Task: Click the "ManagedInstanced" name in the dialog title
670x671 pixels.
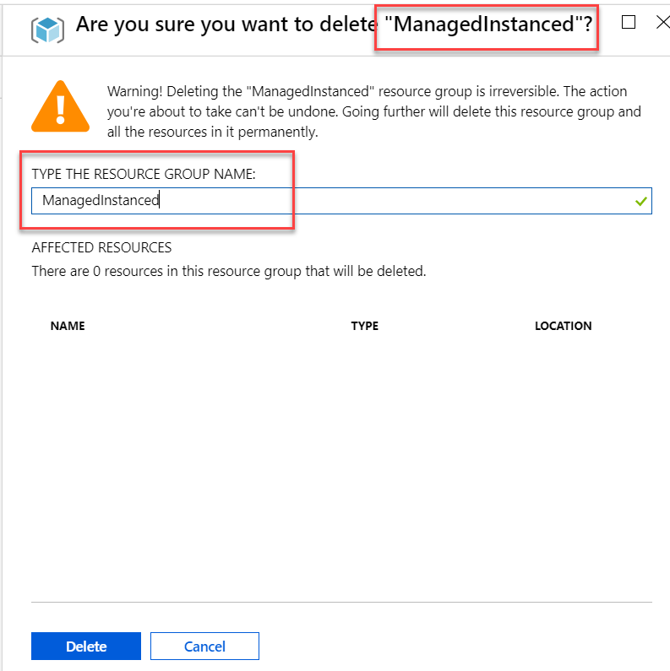Action: pyautogui.click(x=485, y=24)
